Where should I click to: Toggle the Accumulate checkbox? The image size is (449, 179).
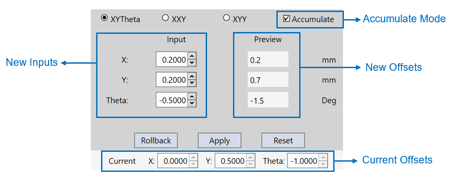[287, 19]
